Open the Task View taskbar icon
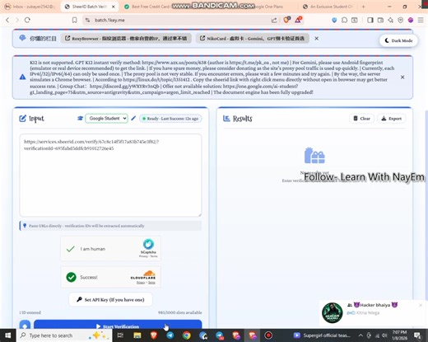Screen dimensions: 428x342 [x=120, y=335]
